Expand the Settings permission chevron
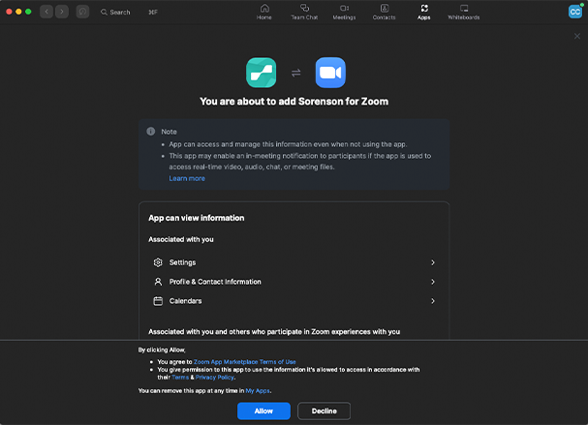This screenshot has width=588, height=425. coord(433,262)
